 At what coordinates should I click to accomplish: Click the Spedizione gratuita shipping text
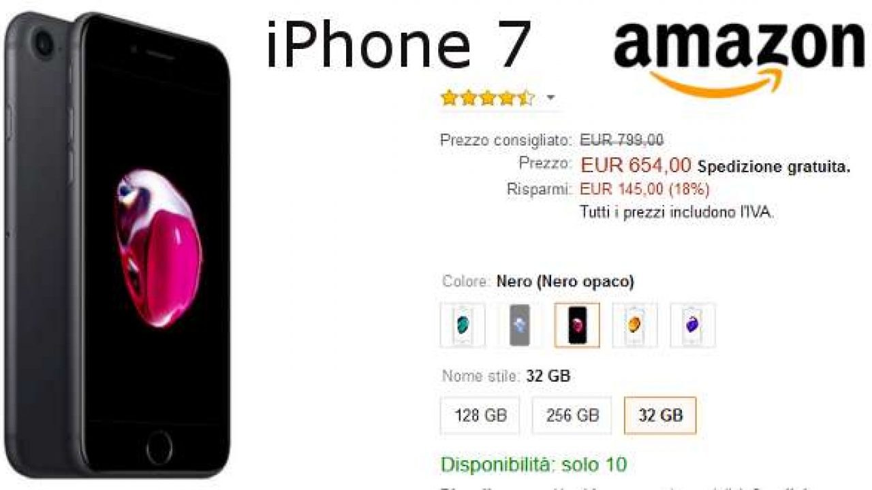pyautogui.click(x=774, y=167)
